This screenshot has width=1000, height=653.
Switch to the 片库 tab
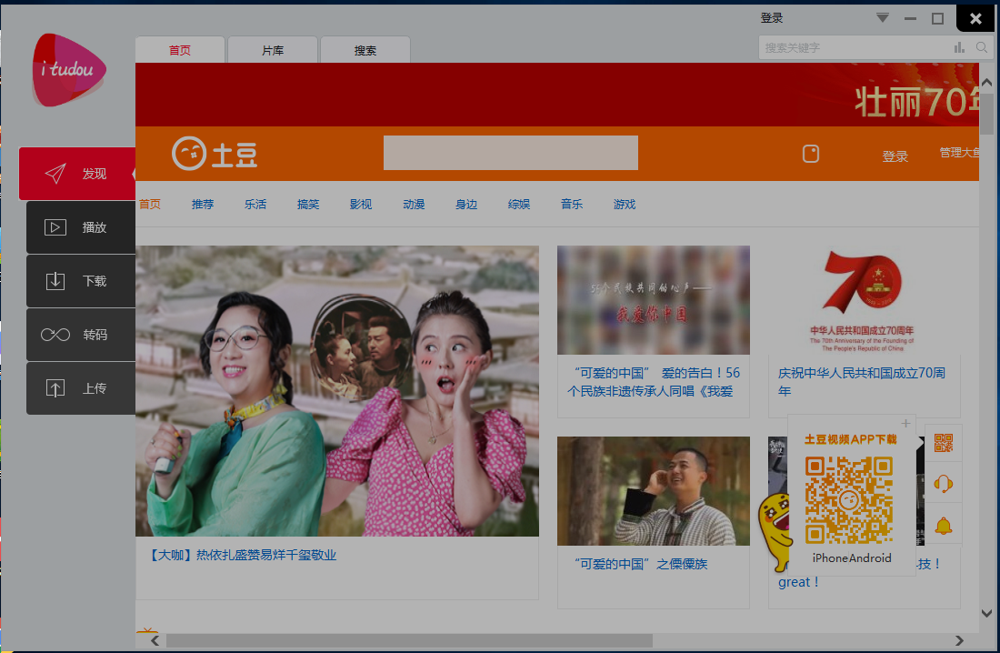pos(273,51)
